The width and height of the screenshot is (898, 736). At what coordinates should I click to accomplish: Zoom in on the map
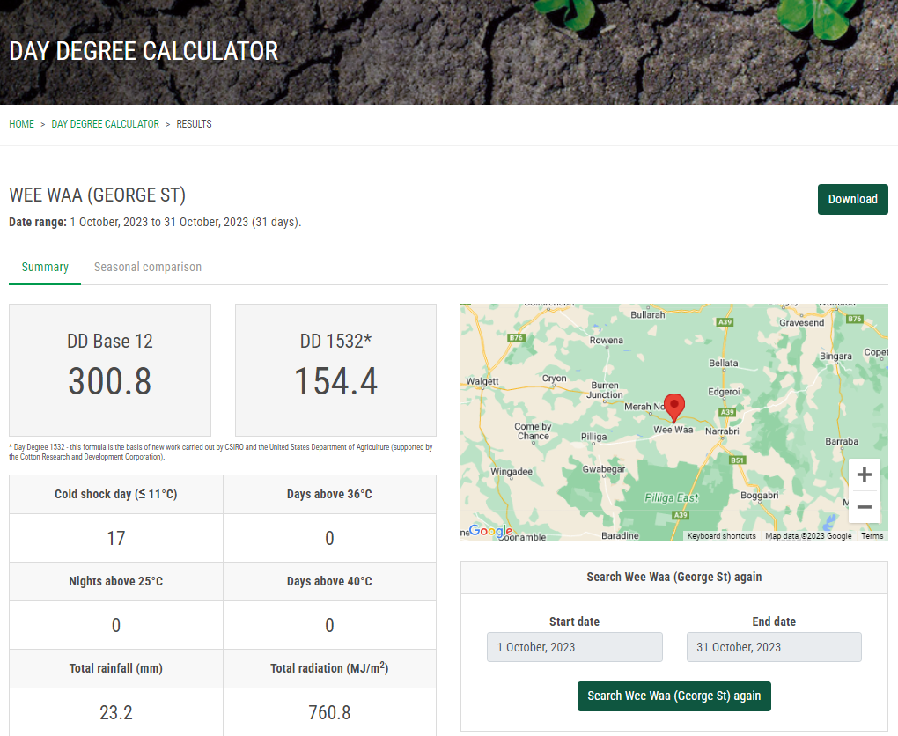point(865,475)
